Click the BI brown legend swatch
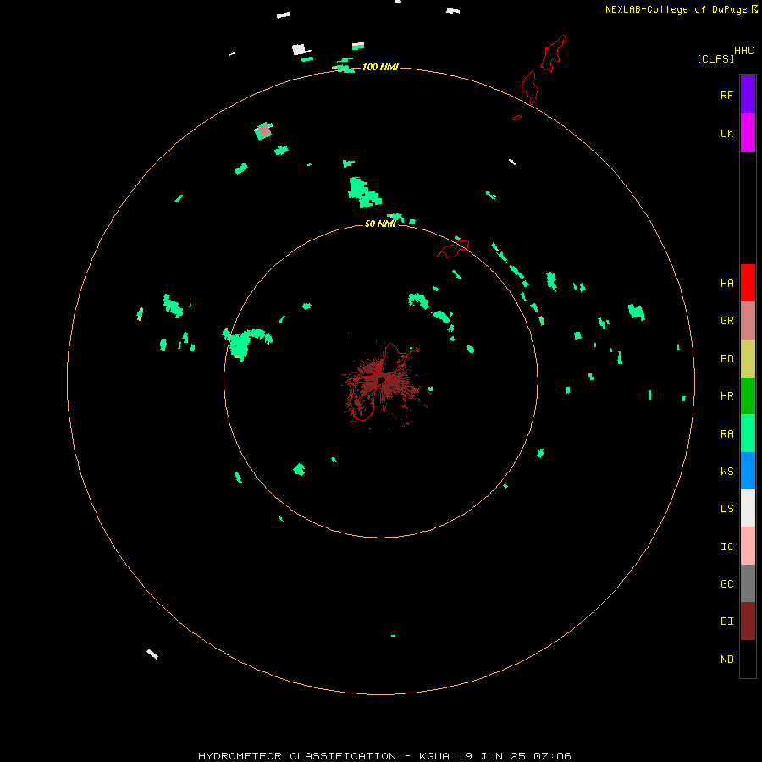This screenshot has width=762, height=762. (748, 621)
